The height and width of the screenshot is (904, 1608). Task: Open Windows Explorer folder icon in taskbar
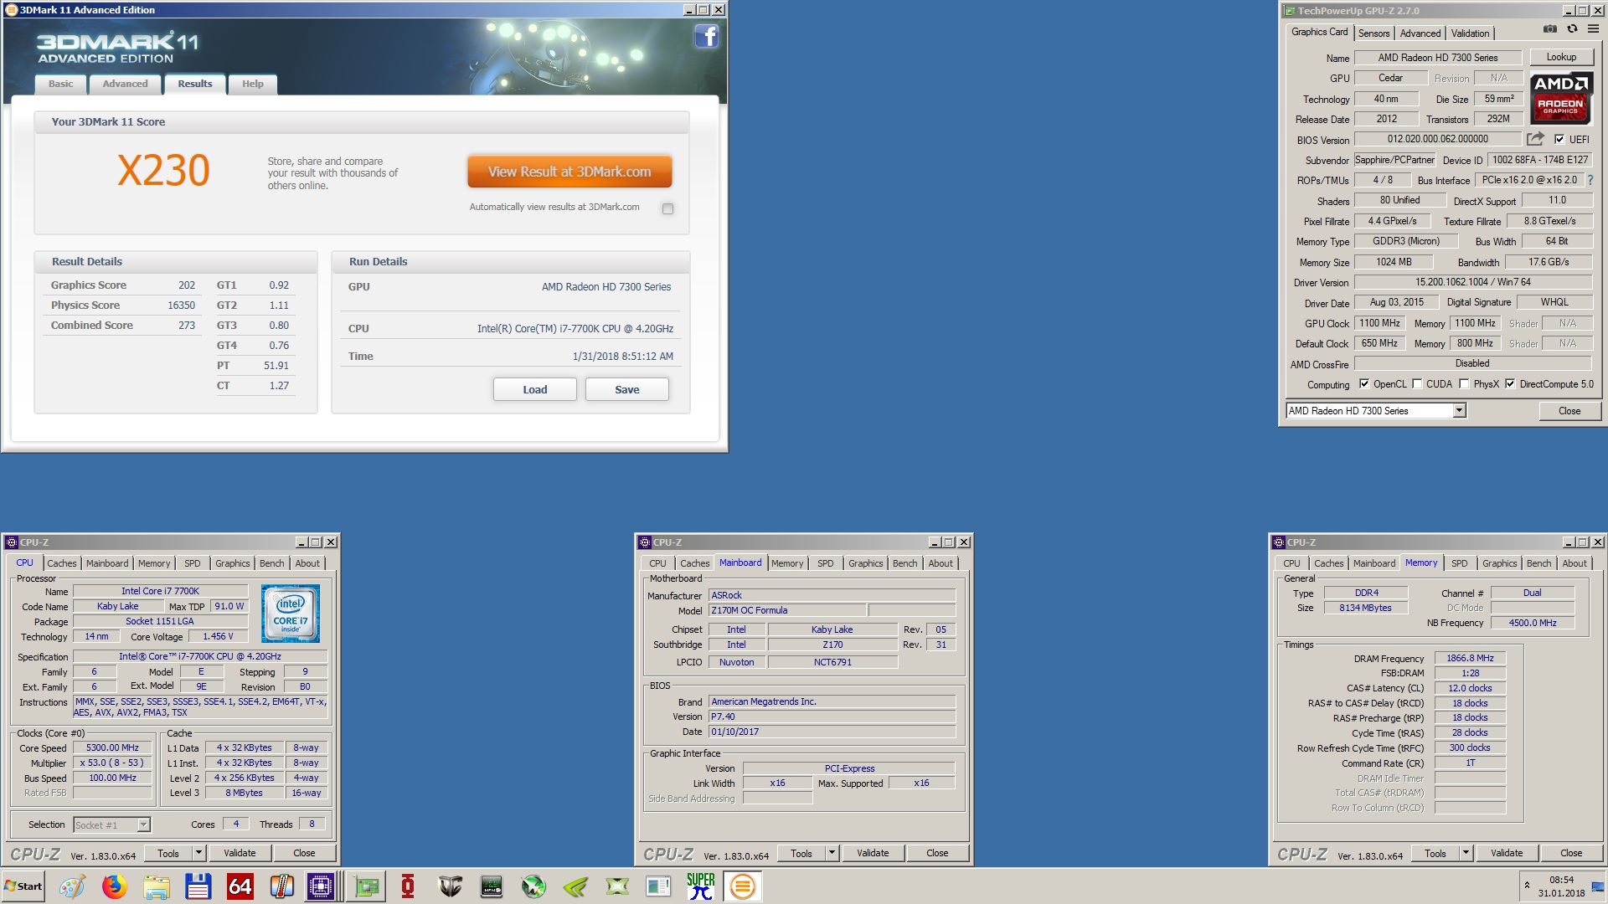tap(156, 886)
